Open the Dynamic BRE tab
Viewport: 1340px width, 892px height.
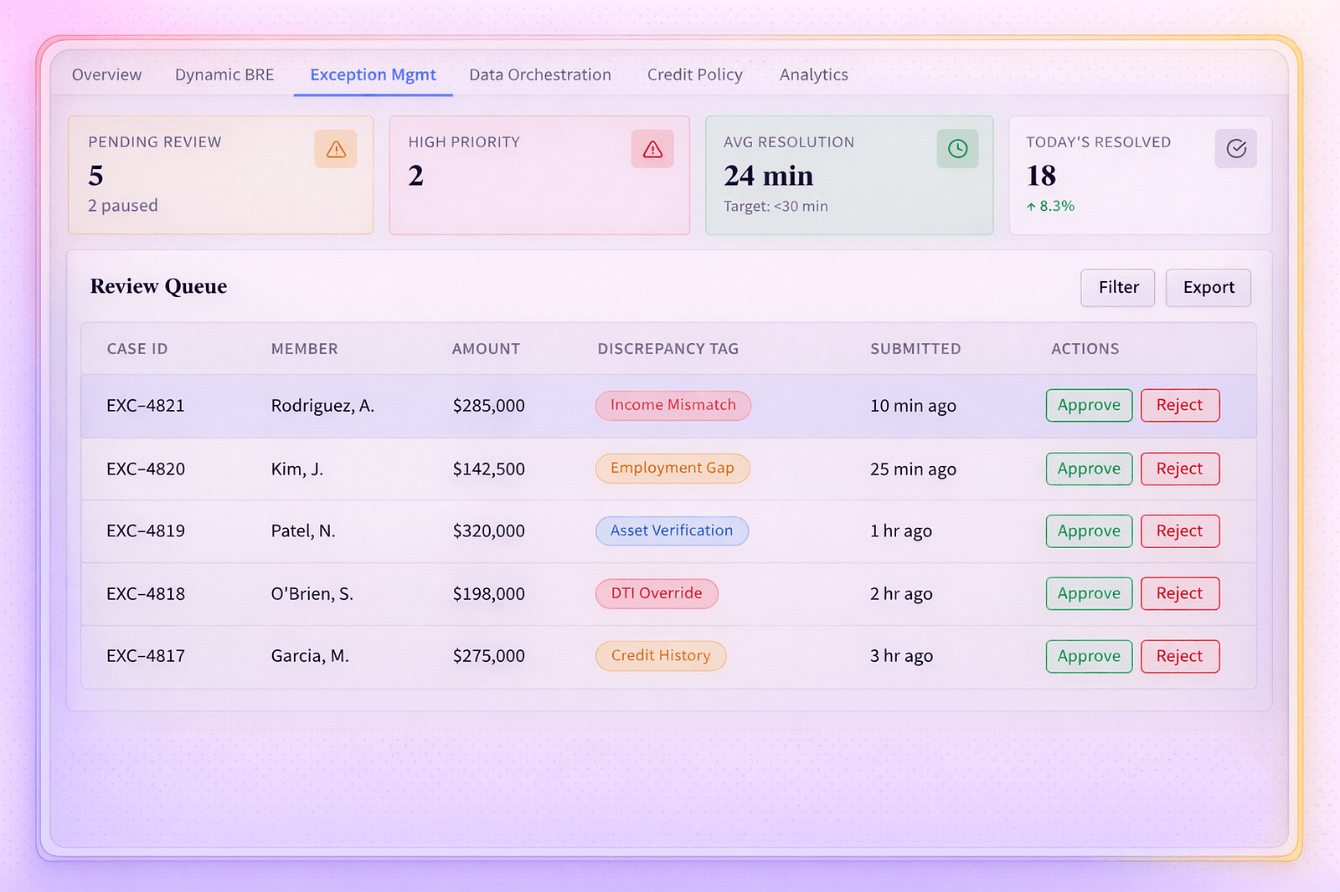point(224,74)
